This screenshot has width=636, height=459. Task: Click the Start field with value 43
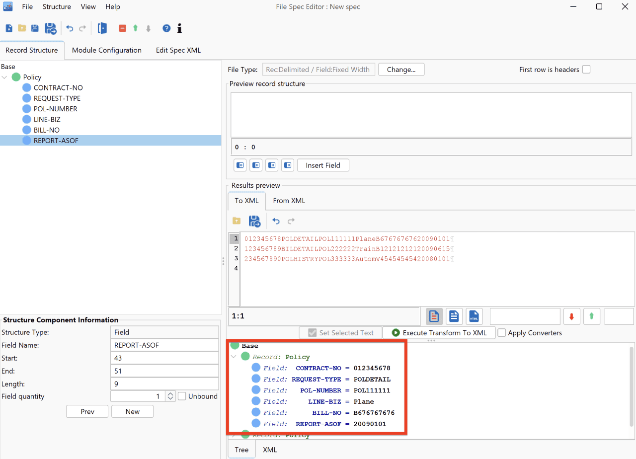click(164, 358)
